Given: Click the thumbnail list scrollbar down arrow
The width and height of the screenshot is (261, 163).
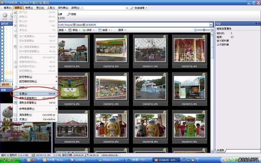Looking at the screenshot, I should (212, 151).
